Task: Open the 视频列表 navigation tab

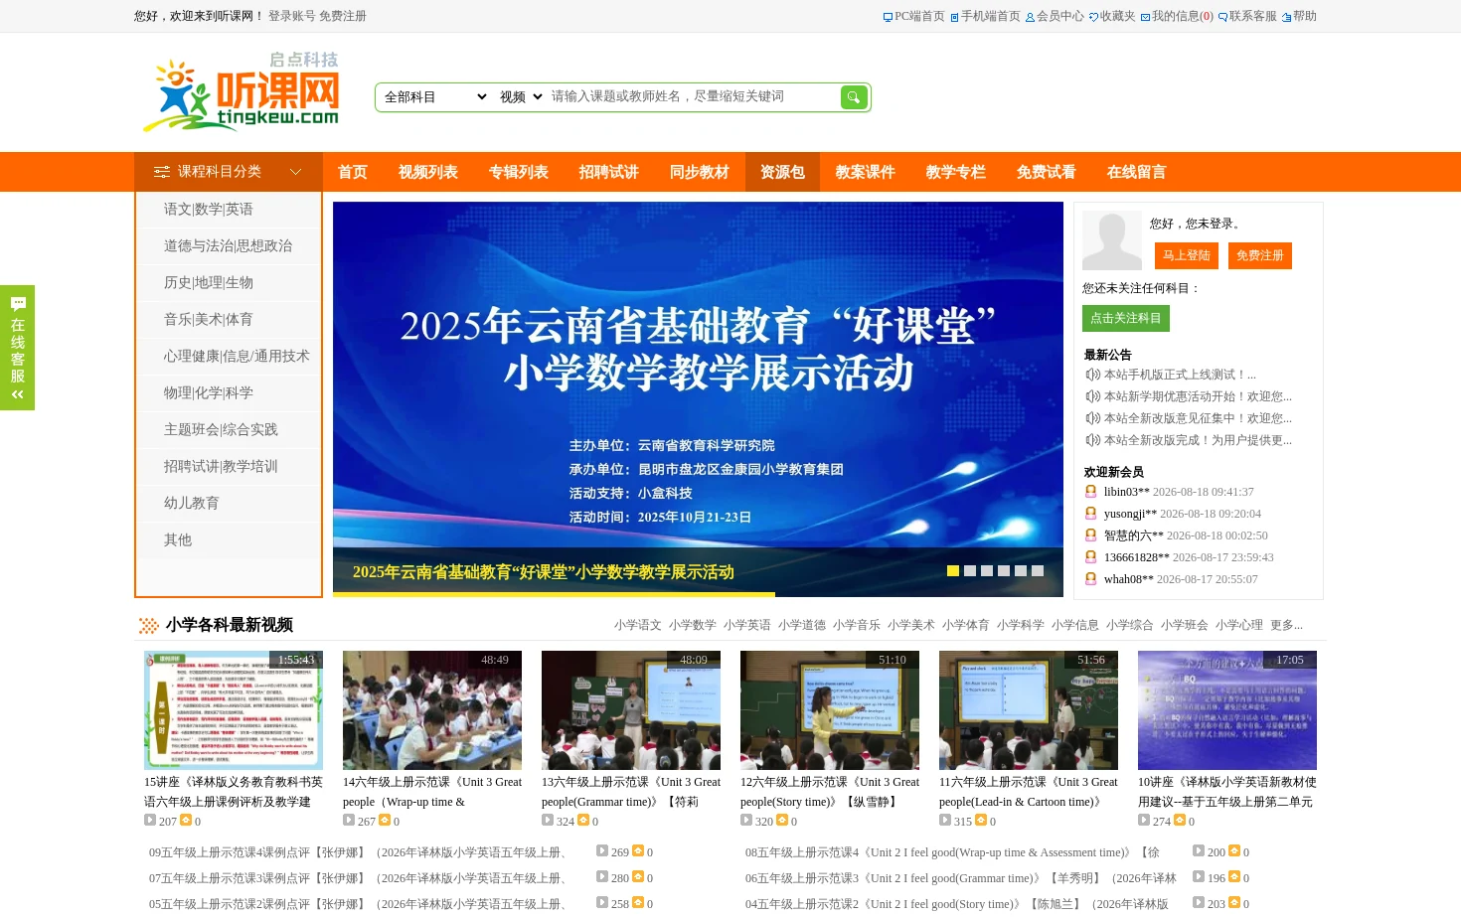Action: pos(428,172)
